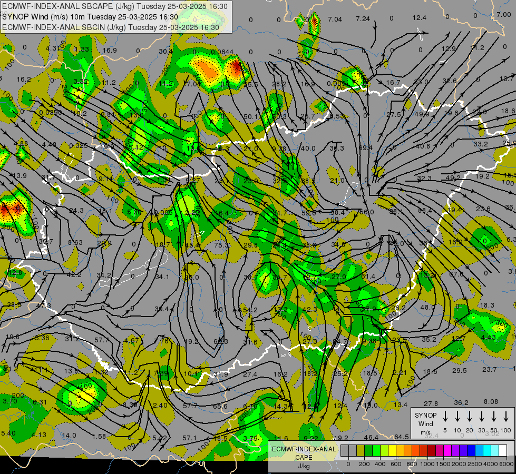Click the 61.4 value on the map
516x474 pixels.
[x=368, y=276]
